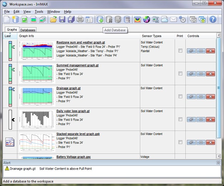The image size is (224, 186).
Task: Click the rainbow contour graph toolbar icon
Action: [137, 19]
